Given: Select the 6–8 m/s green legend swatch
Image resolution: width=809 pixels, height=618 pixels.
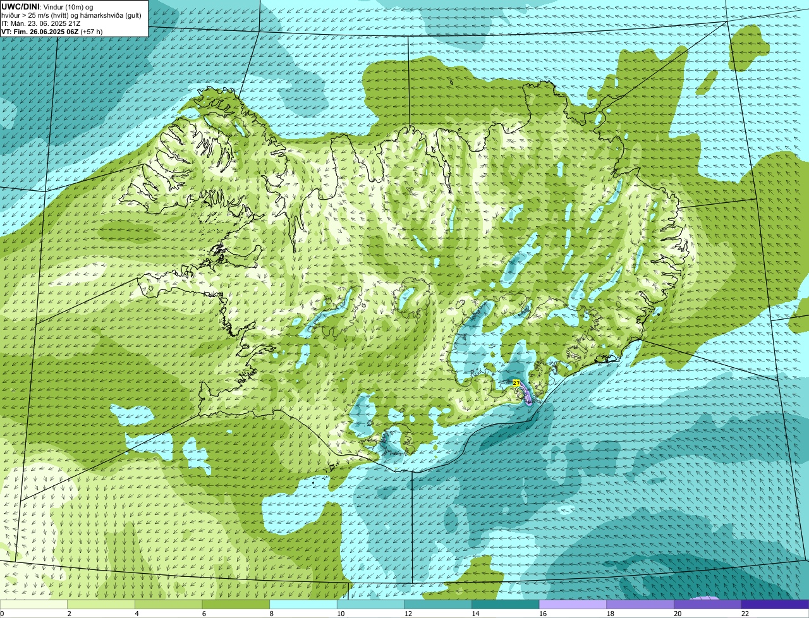Looking at the screenshot, I should [236, 605].
